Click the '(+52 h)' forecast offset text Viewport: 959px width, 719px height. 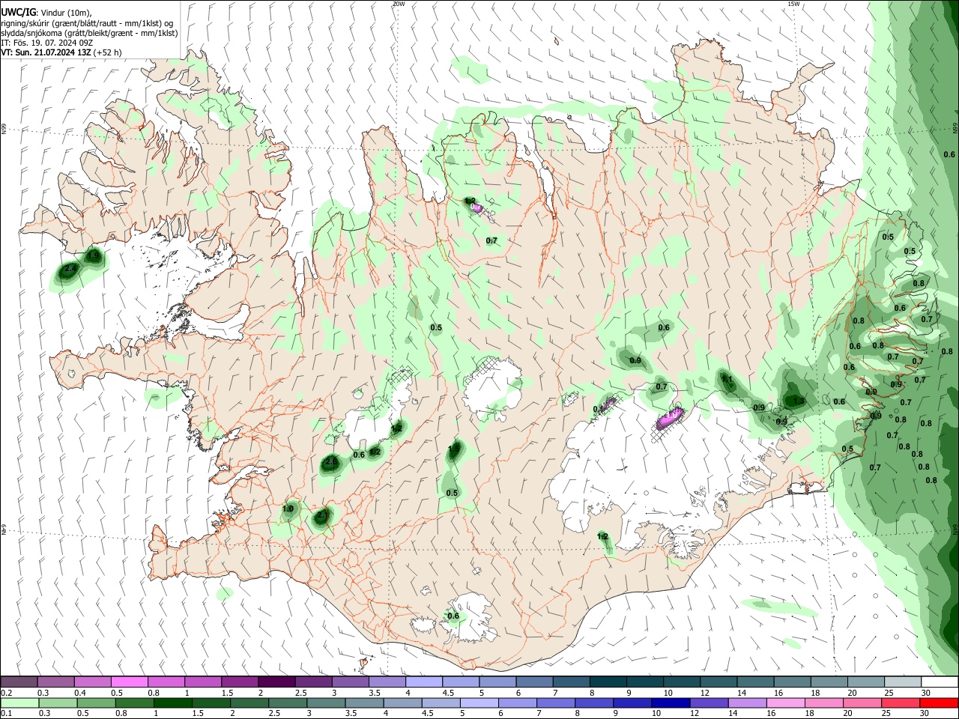[108, 52]
